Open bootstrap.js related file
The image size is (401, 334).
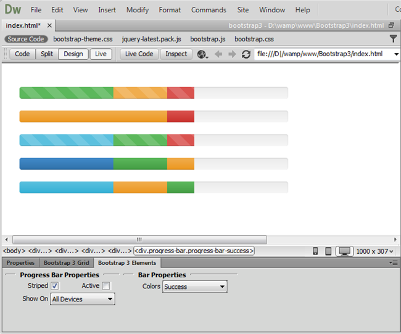208,39
